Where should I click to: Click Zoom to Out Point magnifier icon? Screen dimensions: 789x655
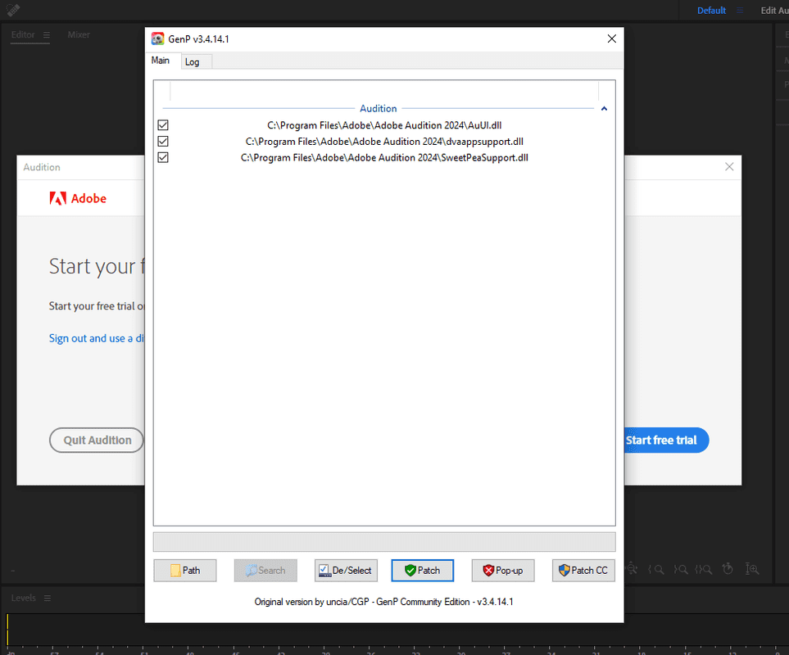point(680,570)
